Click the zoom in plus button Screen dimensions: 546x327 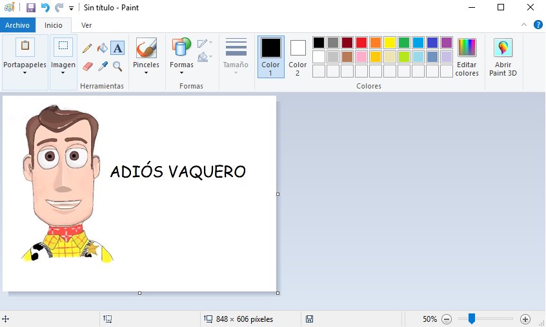(525, 319)
